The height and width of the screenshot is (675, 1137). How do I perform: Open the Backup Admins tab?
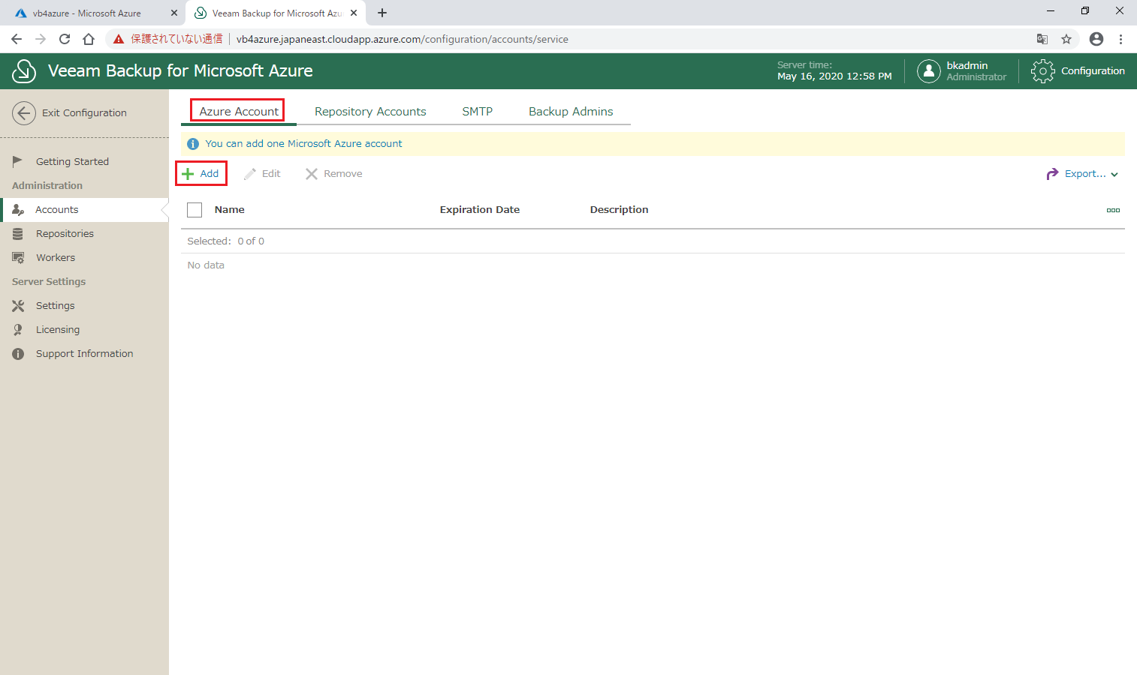click(x=571, y=112)
